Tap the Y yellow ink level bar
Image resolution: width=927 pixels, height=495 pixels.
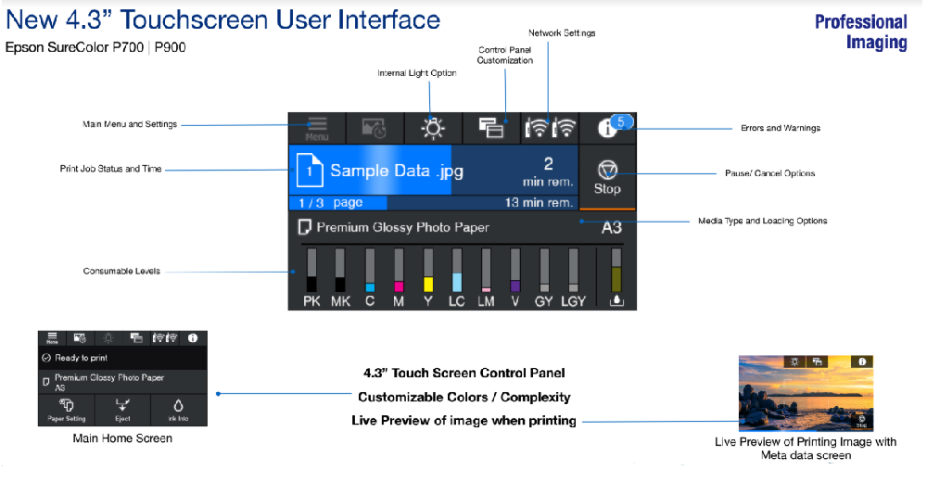point(428,270)
